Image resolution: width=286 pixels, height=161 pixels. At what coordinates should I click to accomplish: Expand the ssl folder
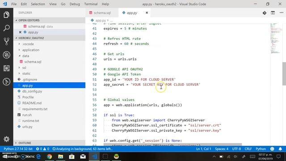click(x=24, y=68)
